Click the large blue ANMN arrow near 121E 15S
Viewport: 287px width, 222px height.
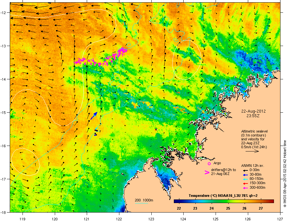[x=94, y=116]
